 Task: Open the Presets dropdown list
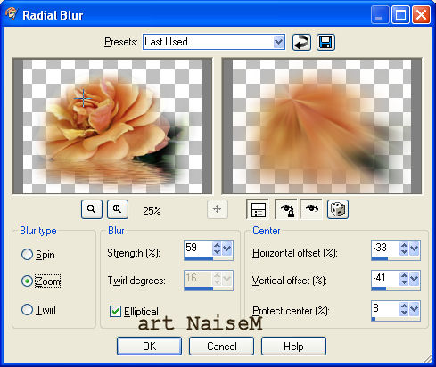coord(278,42)
